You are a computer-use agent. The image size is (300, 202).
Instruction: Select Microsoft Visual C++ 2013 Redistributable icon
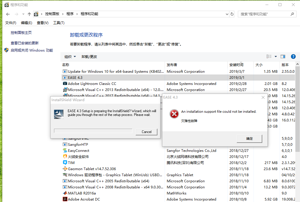65,90
